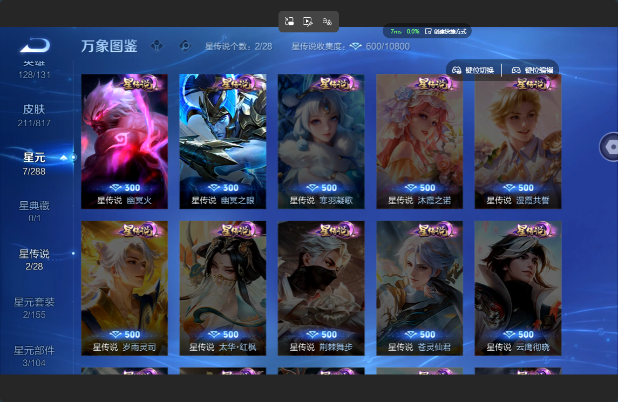
Task: Open the 苍灵仙君 skin card
Action: point(420,288)
